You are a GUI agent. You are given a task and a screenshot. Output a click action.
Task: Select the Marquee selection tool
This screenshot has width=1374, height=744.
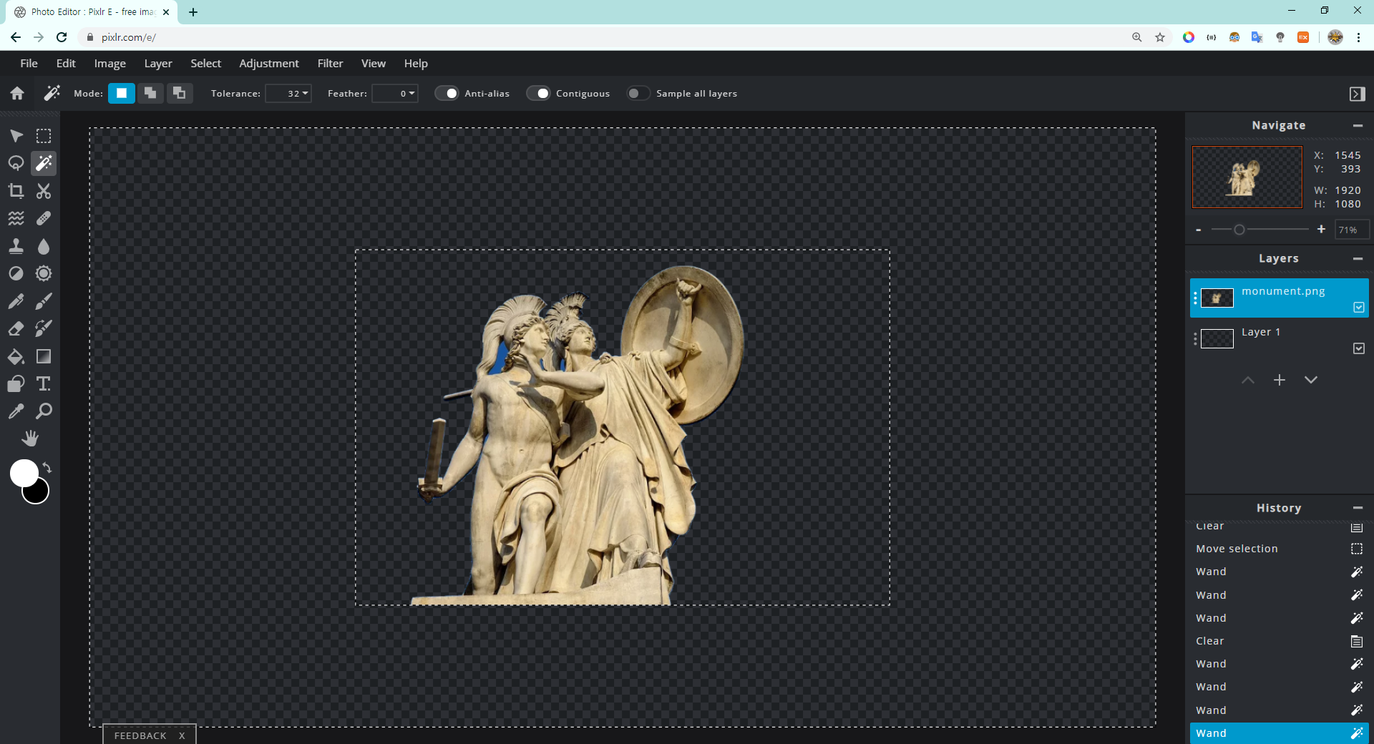(44, 136)
